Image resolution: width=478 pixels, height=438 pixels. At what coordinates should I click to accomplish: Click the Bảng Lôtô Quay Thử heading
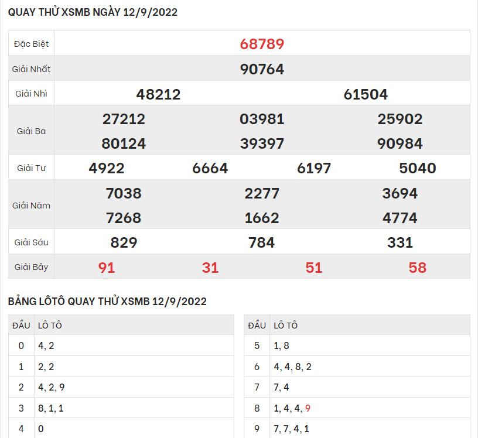(x=107, y=302)
